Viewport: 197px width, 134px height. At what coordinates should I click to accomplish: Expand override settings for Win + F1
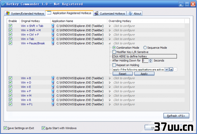click(110, 104)
